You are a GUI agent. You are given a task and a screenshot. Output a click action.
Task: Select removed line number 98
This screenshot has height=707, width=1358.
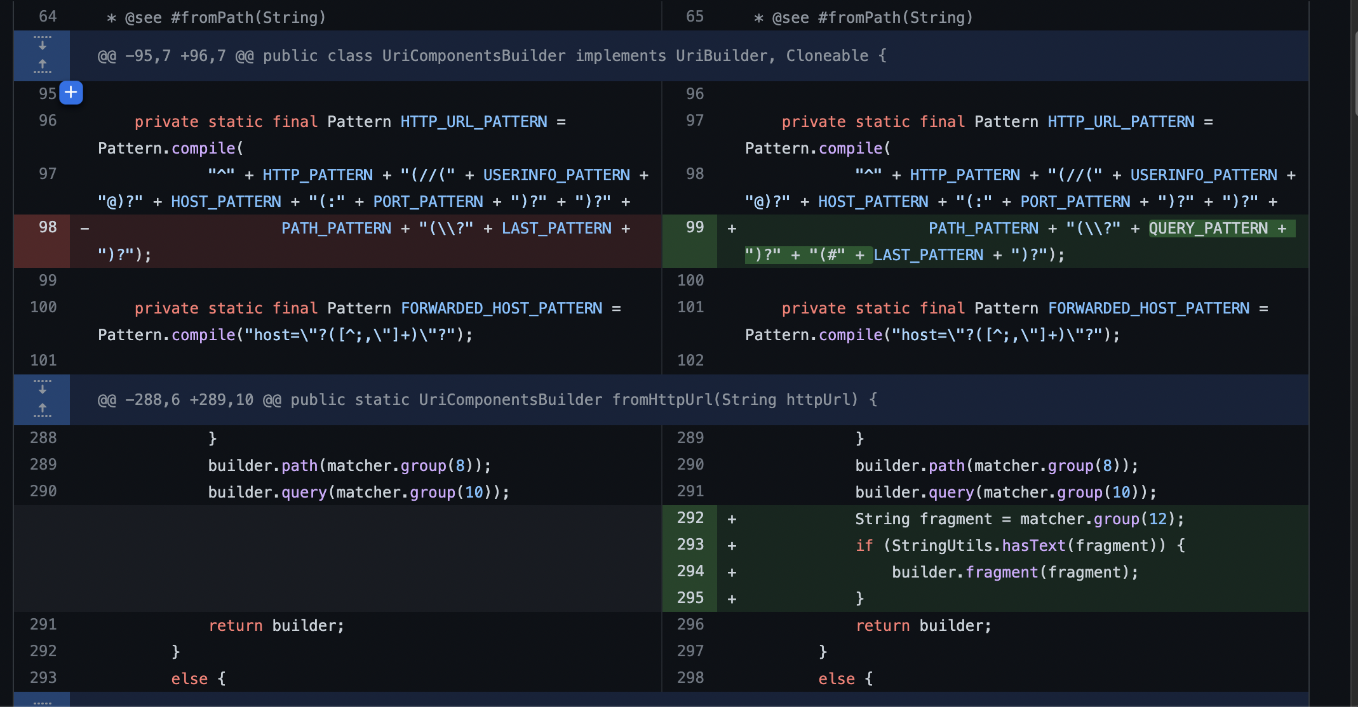[x=48, y=227]
